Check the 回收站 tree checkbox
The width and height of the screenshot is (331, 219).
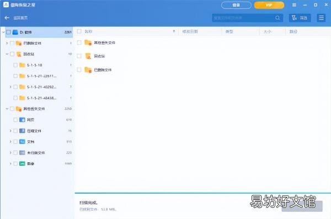12,54
